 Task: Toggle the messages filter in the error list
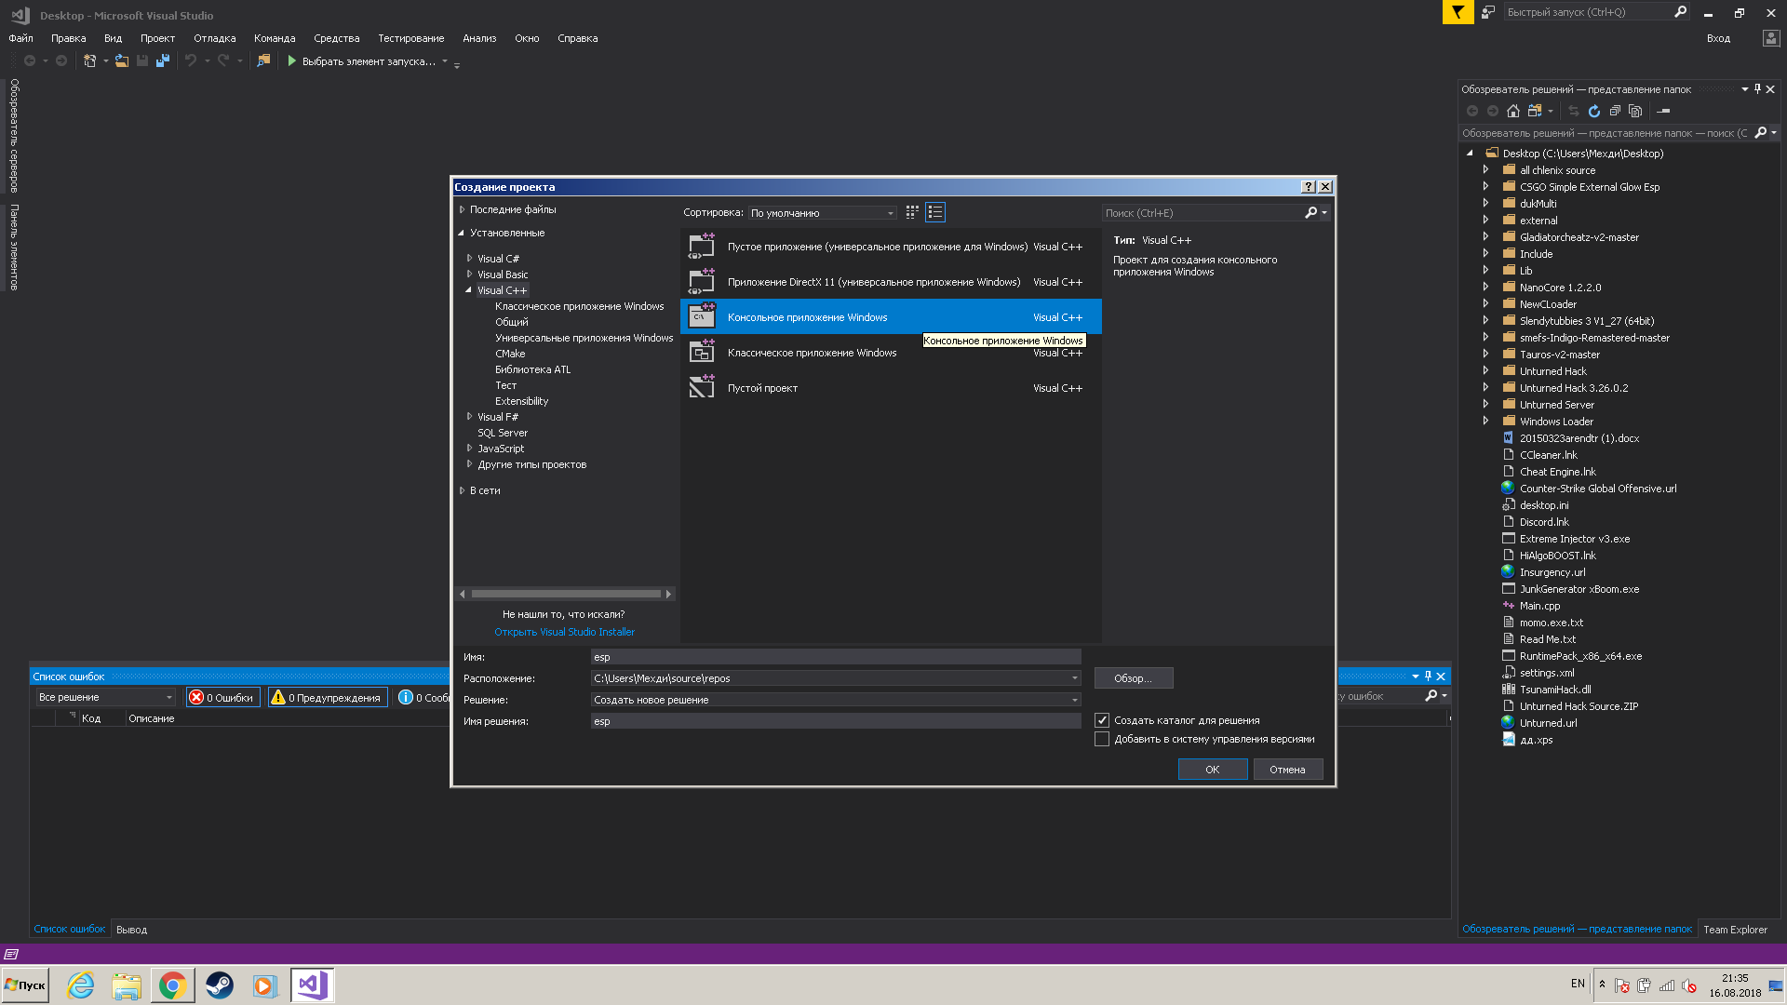(x=423, y=697)
